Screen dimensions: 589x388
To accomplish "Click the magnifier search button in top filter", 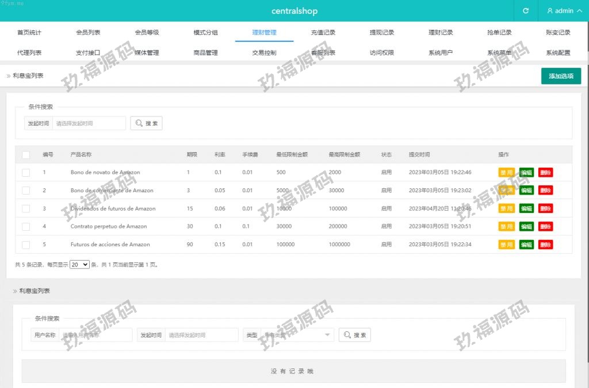I will pyautogui.click(x=146, y=123).
